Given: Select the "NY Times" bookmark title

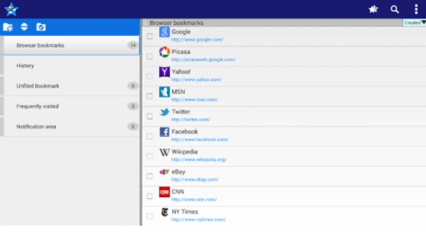Looking at the screenshot, I should [185, 212].
